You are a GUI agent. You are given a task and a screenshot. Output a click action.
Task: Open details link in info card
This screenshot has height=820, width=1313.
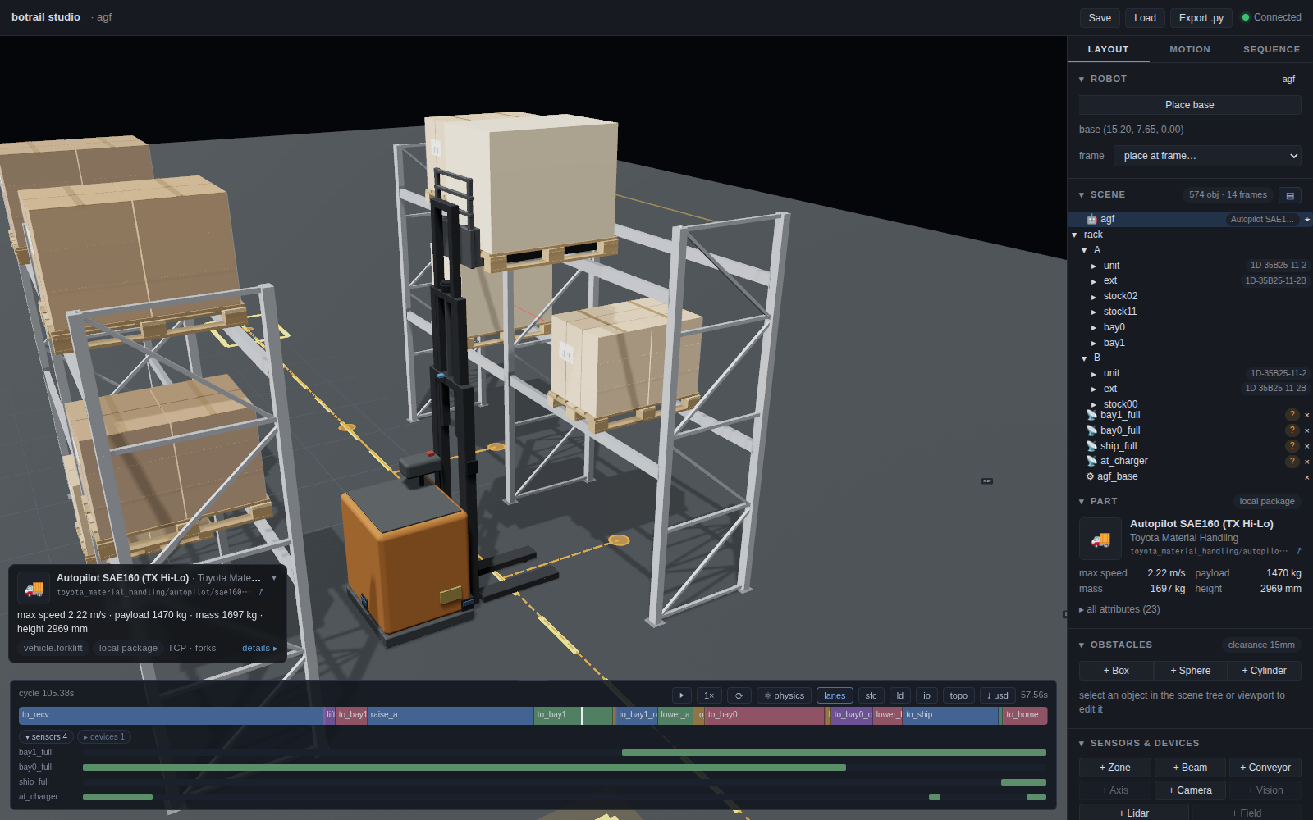[x=259, y=648]
